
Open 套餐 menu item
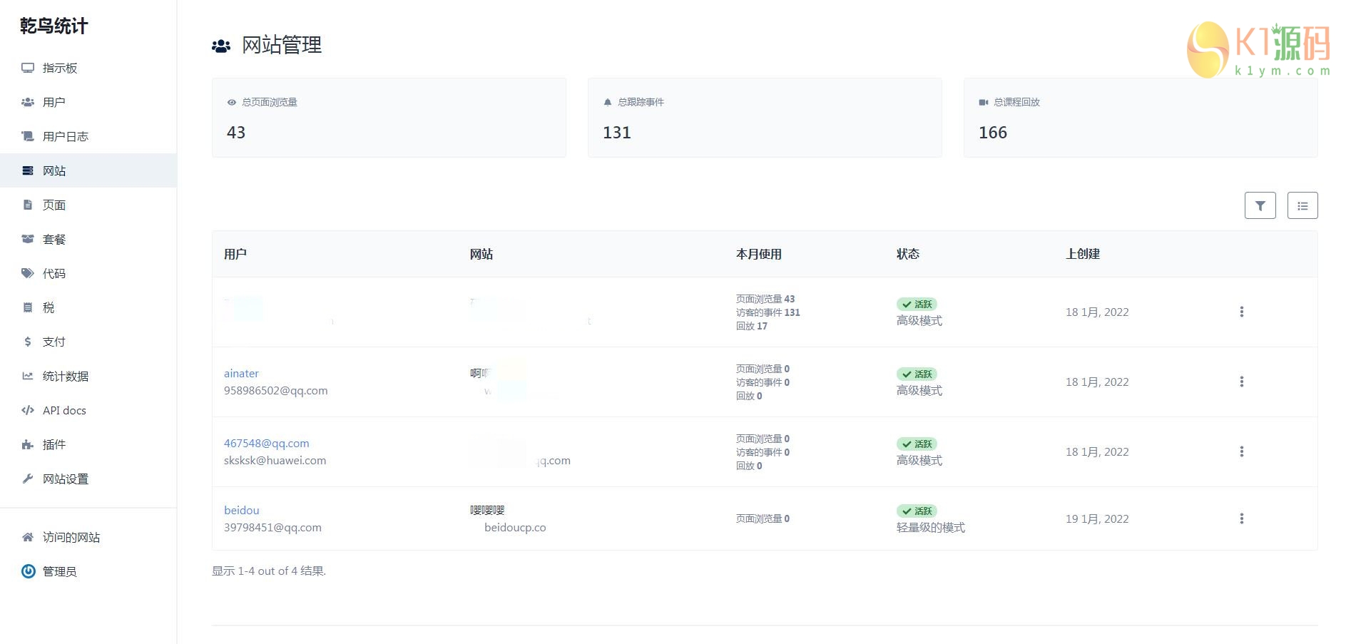pyautogui.click(x=54, y=239)
